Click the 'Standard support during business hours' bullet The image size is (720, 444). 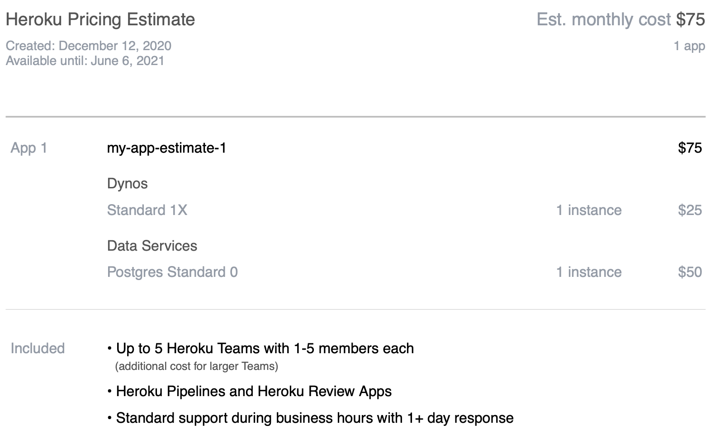[x=310, y=418]
